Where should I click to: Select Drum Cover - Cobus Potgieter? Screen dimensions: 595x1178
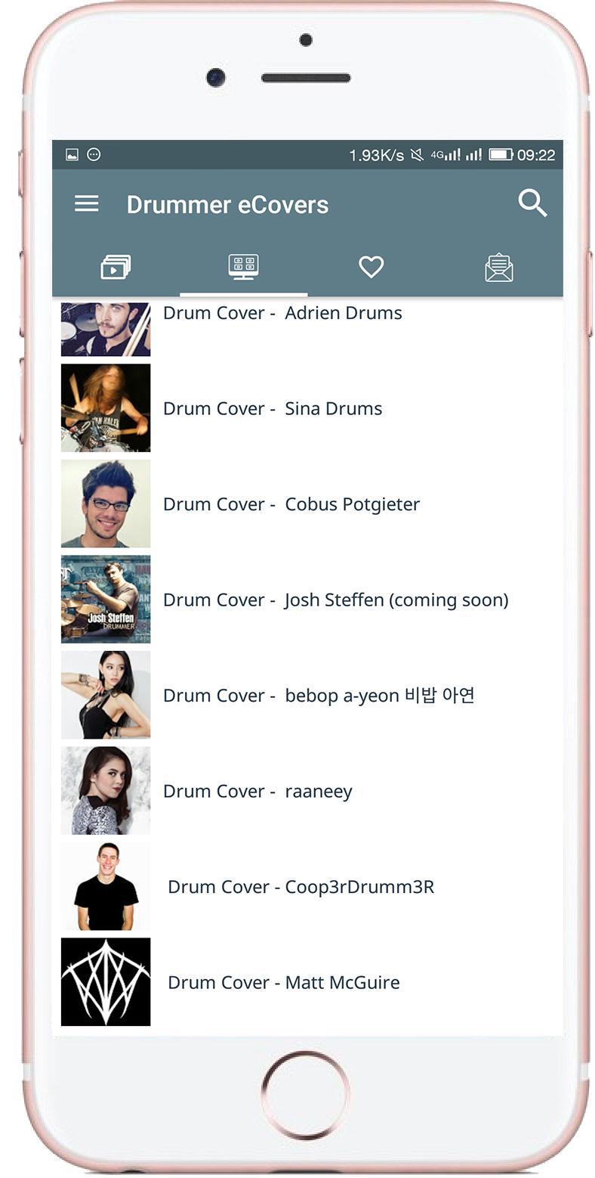307,504
